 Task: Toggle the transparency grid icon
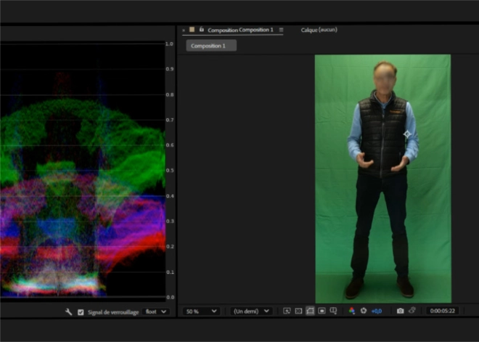click(x=298, y=311)
